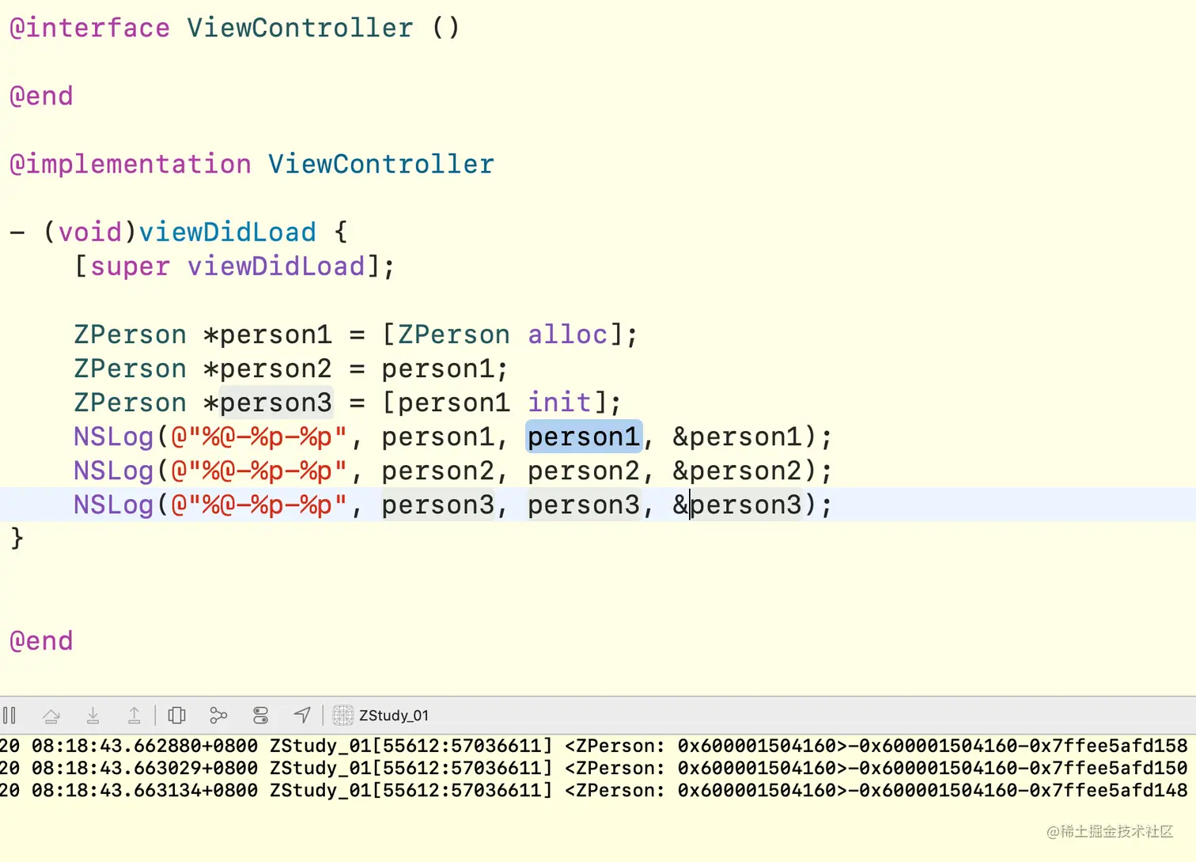Click the @implementation keyword
The image size is (1196, 862).
click(131, 164)
